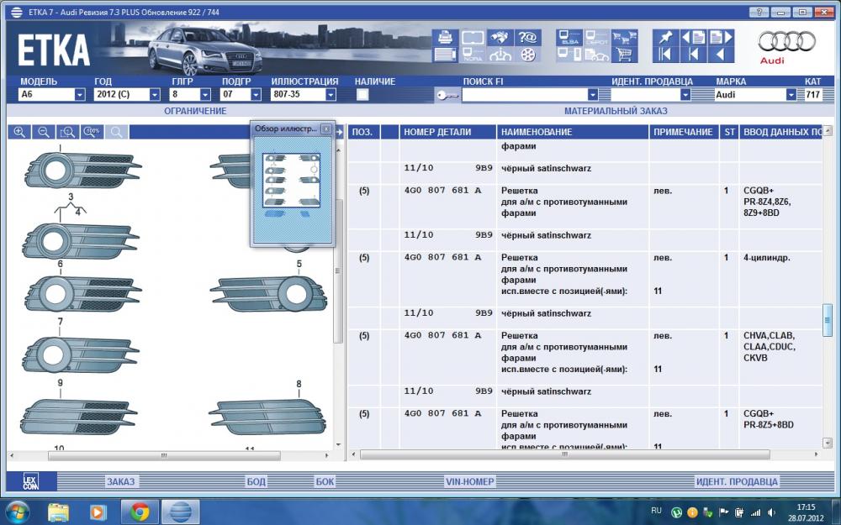Open the ?@ help contact icon

(x=528, y=38)
